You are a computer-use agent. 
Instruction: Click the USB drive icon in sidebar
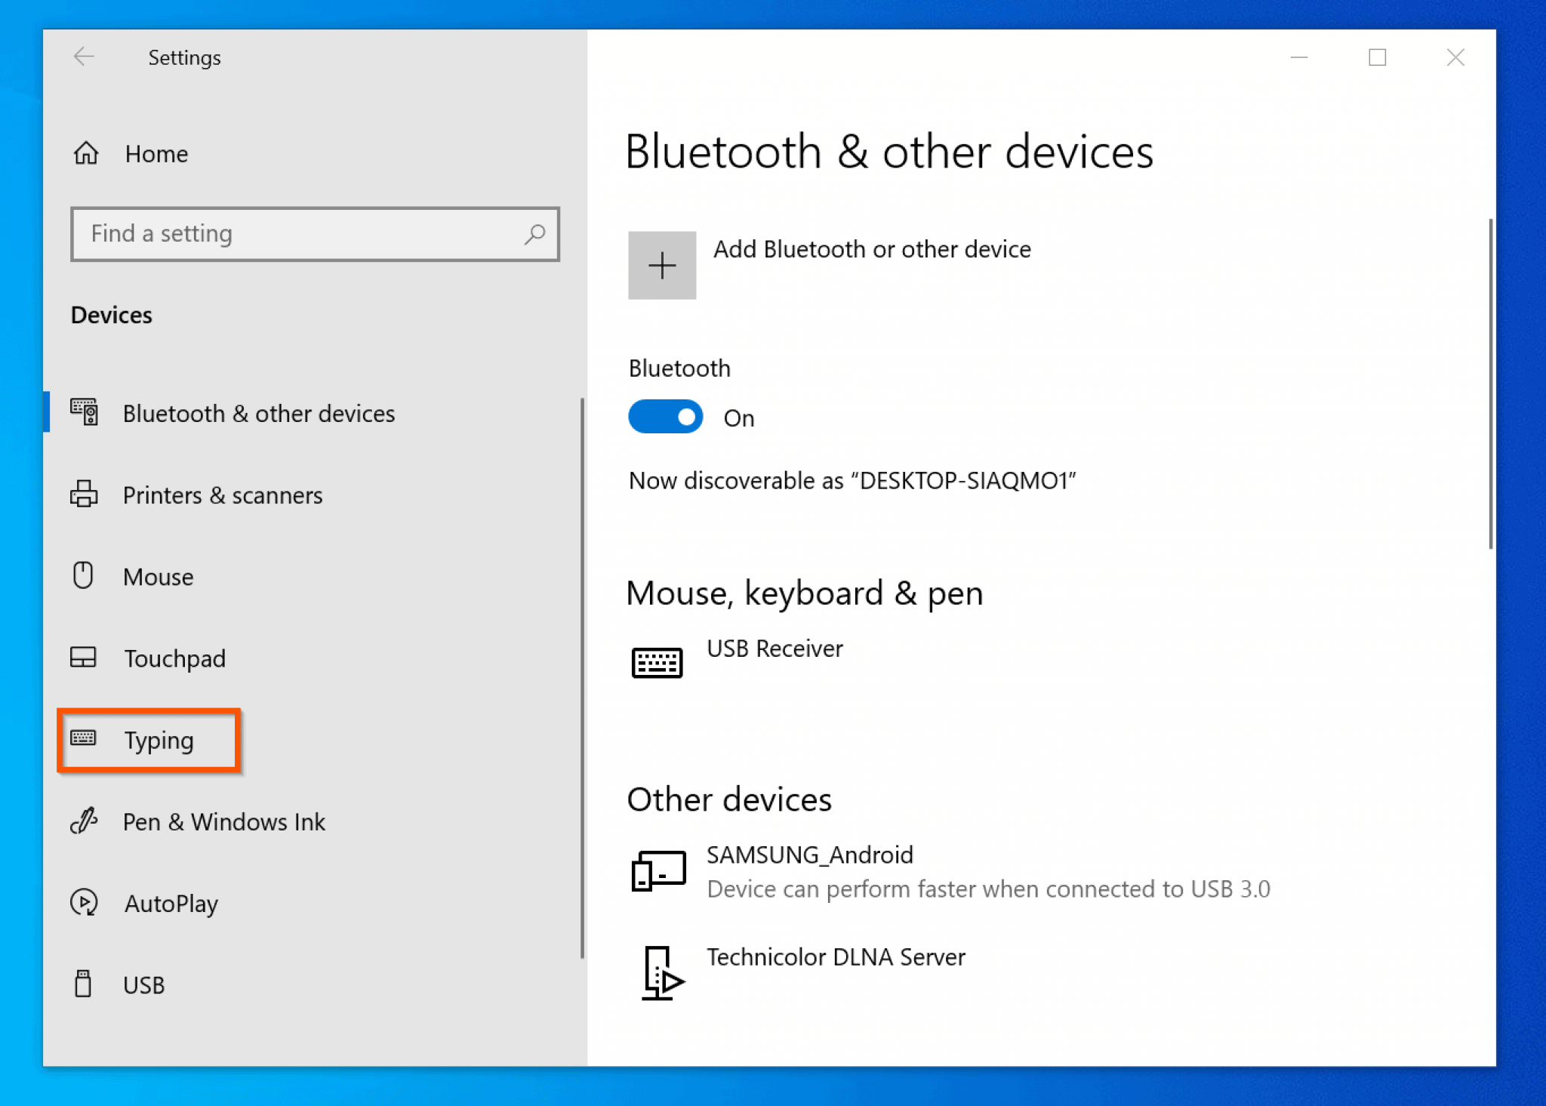click(83, 984)
